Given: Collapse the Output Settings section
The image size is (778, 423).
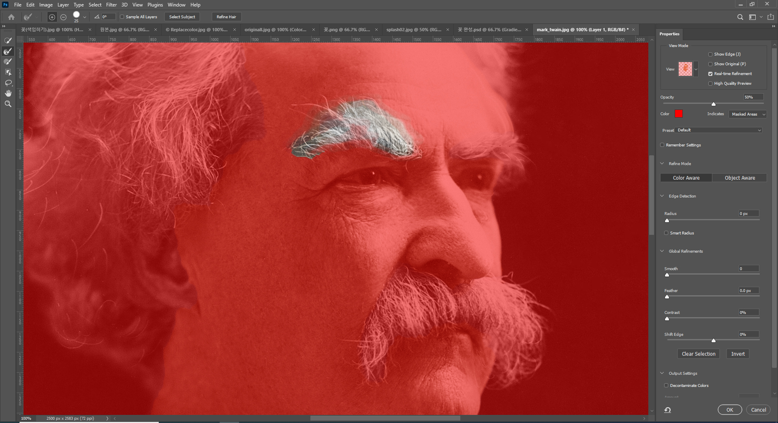Looking at the screenshot, I should click(662, 374).
